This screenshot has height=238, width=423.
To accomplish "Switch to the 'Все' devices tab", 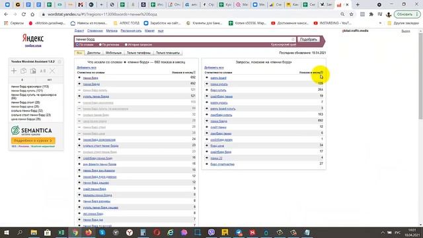I will click(x=79, y=53).
